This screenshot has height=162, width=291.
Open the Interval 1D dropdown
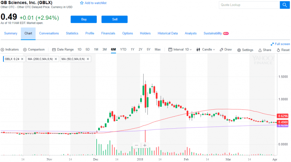point(180,50)
